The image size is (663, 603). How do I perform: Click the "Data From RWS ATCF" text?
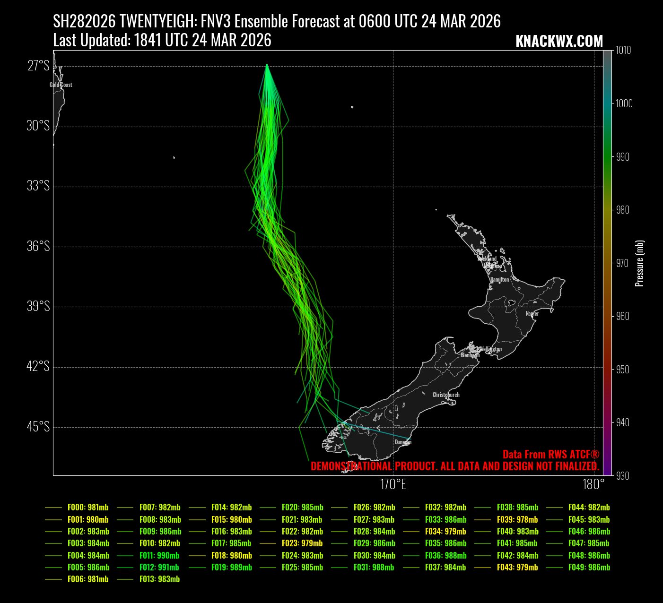pos(550,455)
